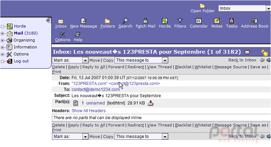The width and height of the screenshot is (271, 147).
Task: Open the Notes toolbar icon
Action: (217, 21)
